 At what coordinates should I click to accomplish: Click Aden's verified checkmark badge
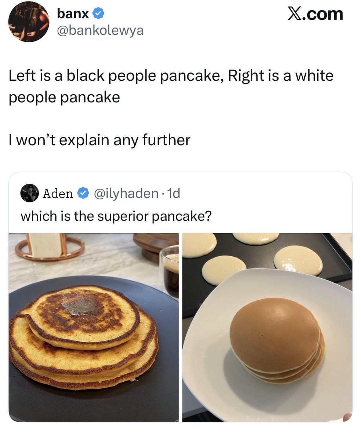(84, 193)
